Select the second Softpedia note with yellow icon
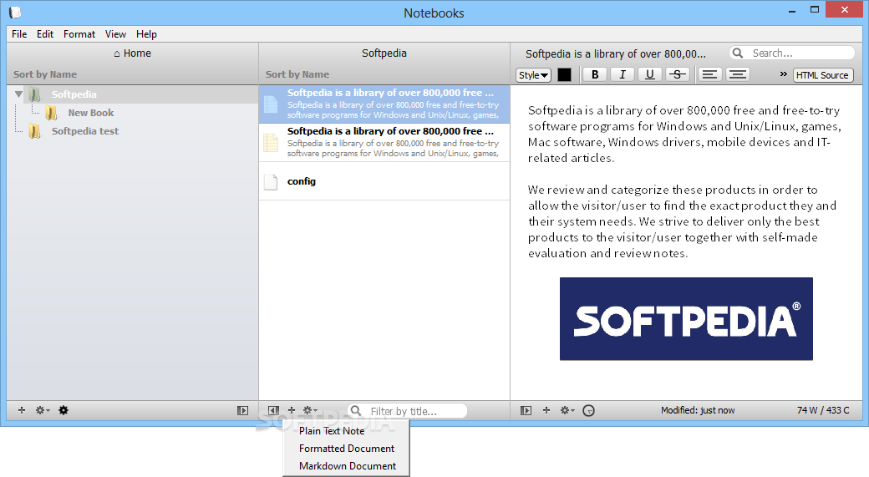Screen dimensions: 869x477 (x=384, y=142)
